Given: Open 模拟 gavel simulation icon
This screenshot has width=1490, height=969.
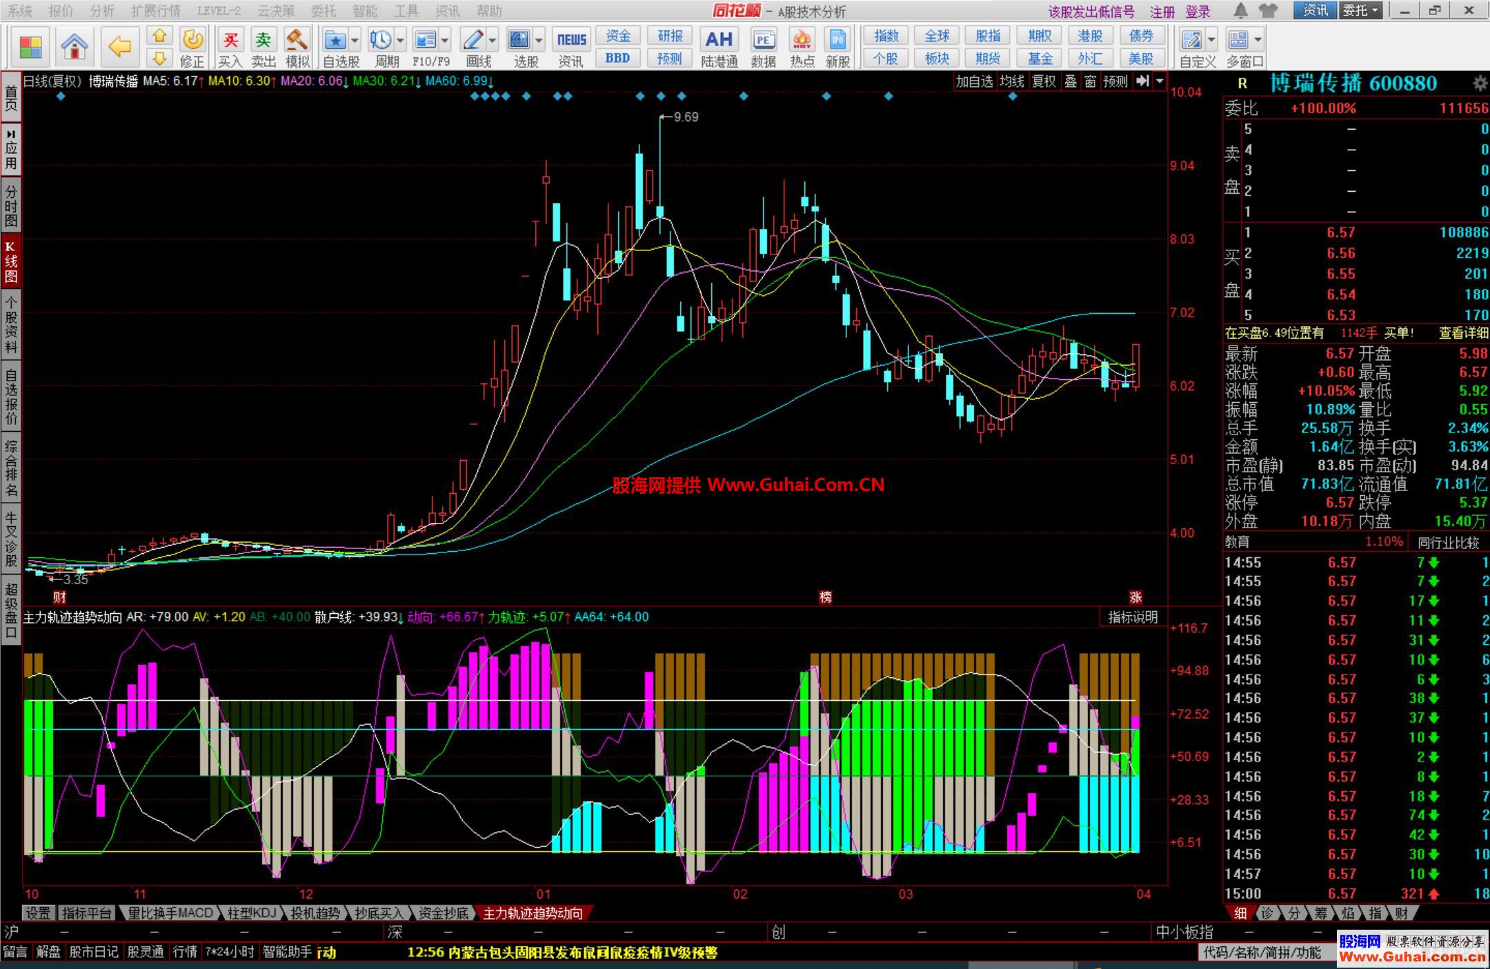Looking at the screenshot, I should pos(297,48).
